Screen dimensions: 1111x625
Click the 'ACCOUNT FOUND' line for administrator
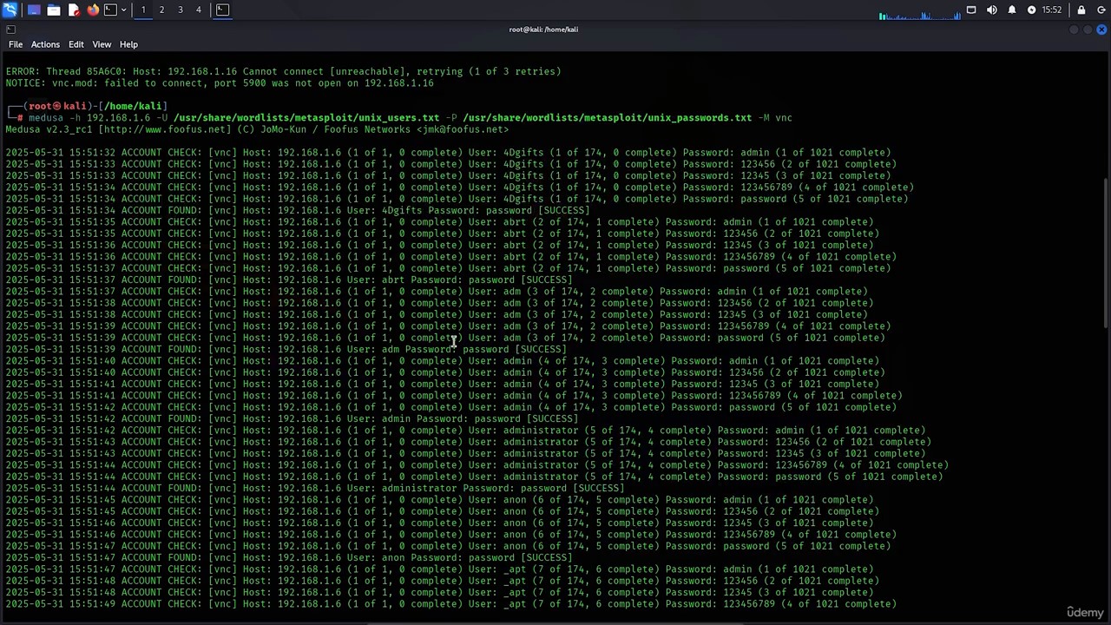click(x=315, y=488)
